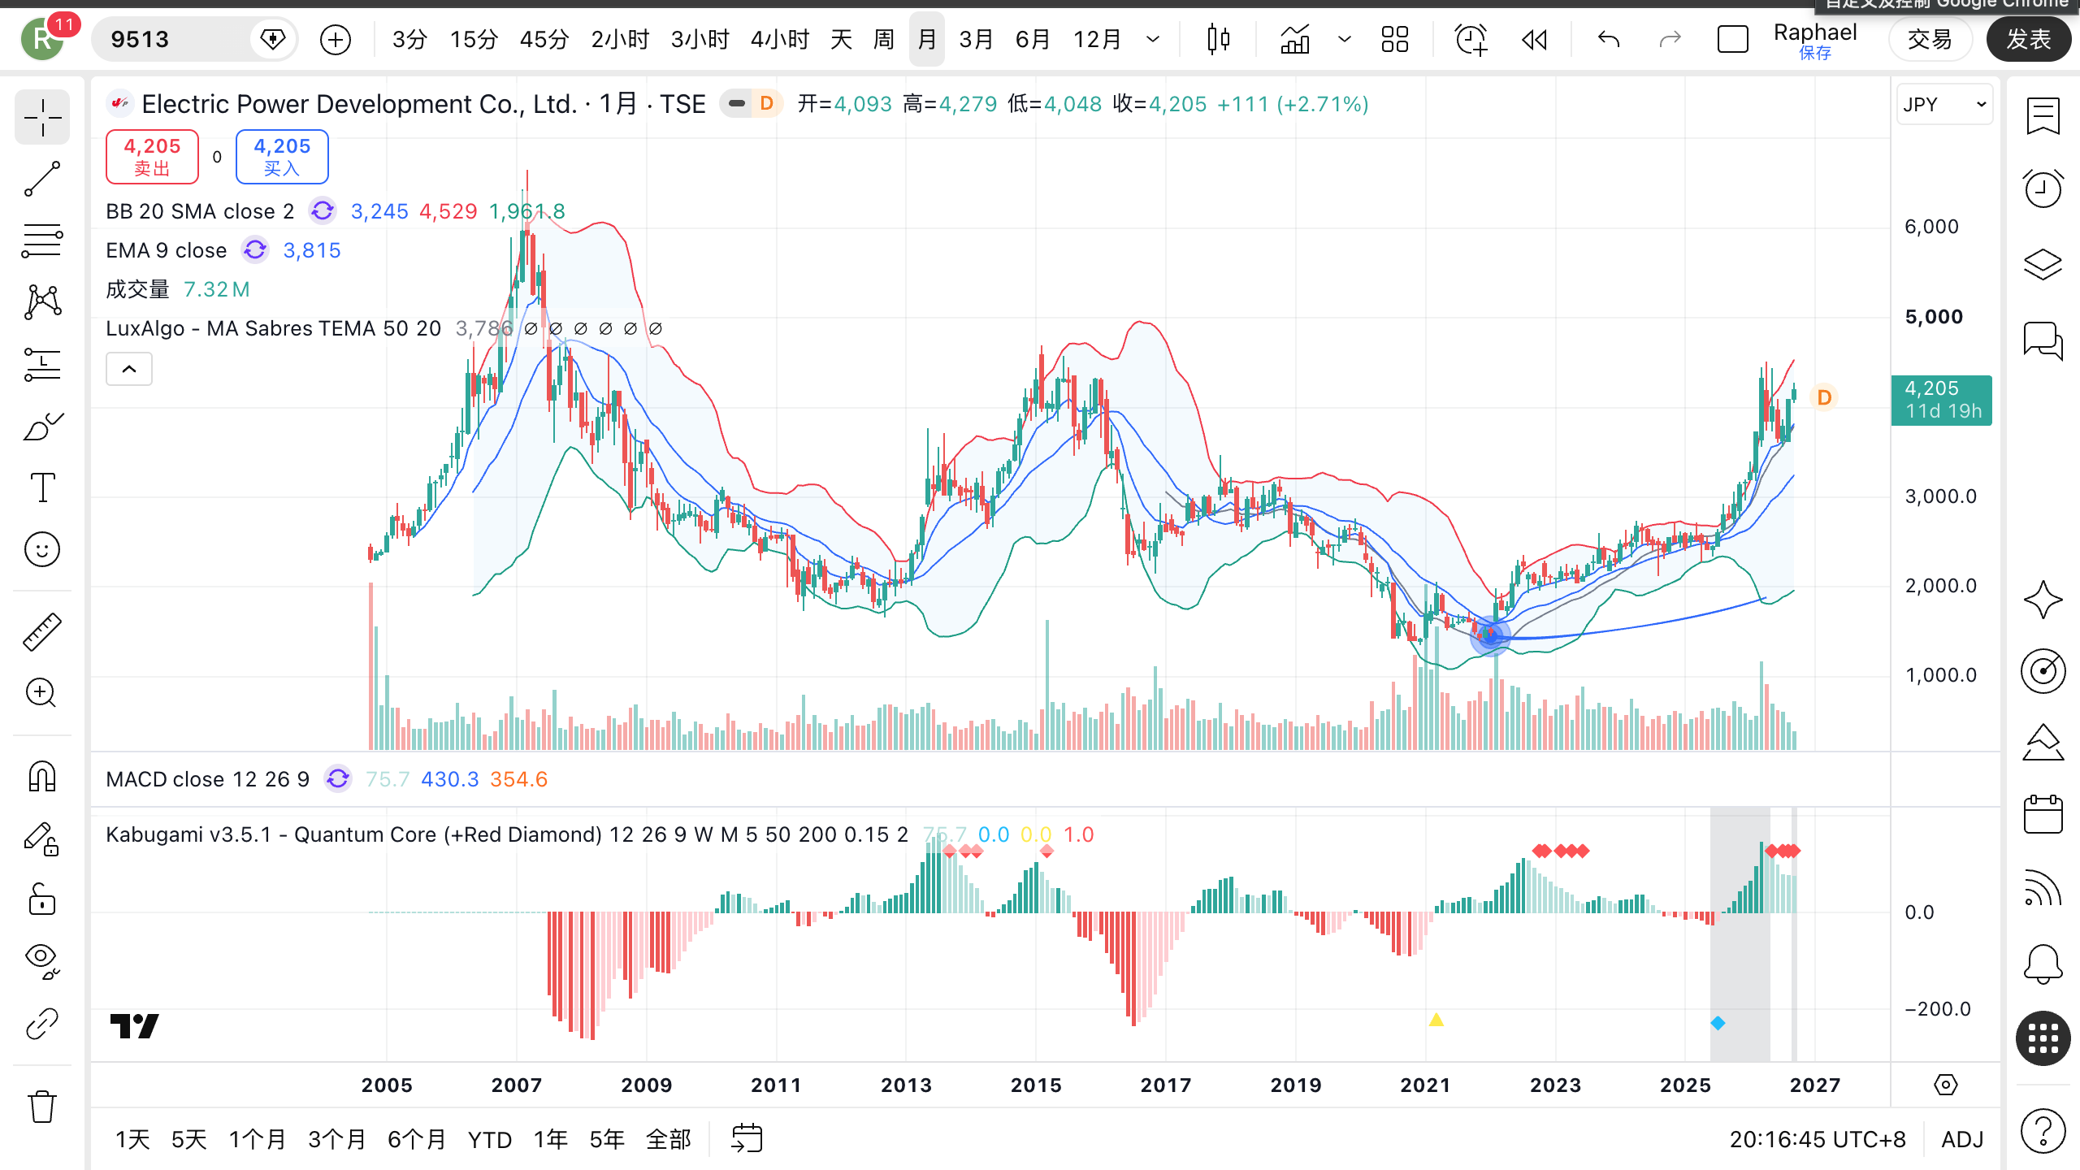This screenshot has height=1170, width=2080.
Task: Open the emoji and icons tool
Action: tap(42, 549)
